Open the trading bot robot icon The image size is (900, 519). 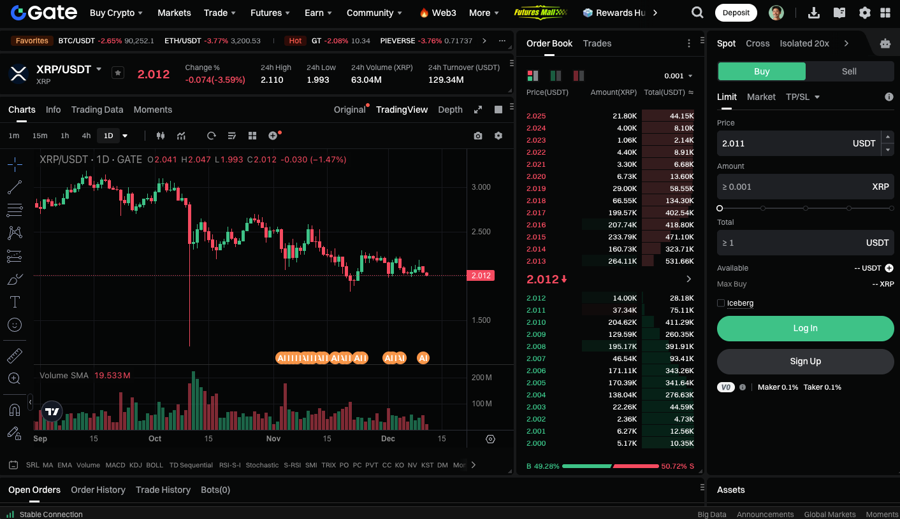885,43
